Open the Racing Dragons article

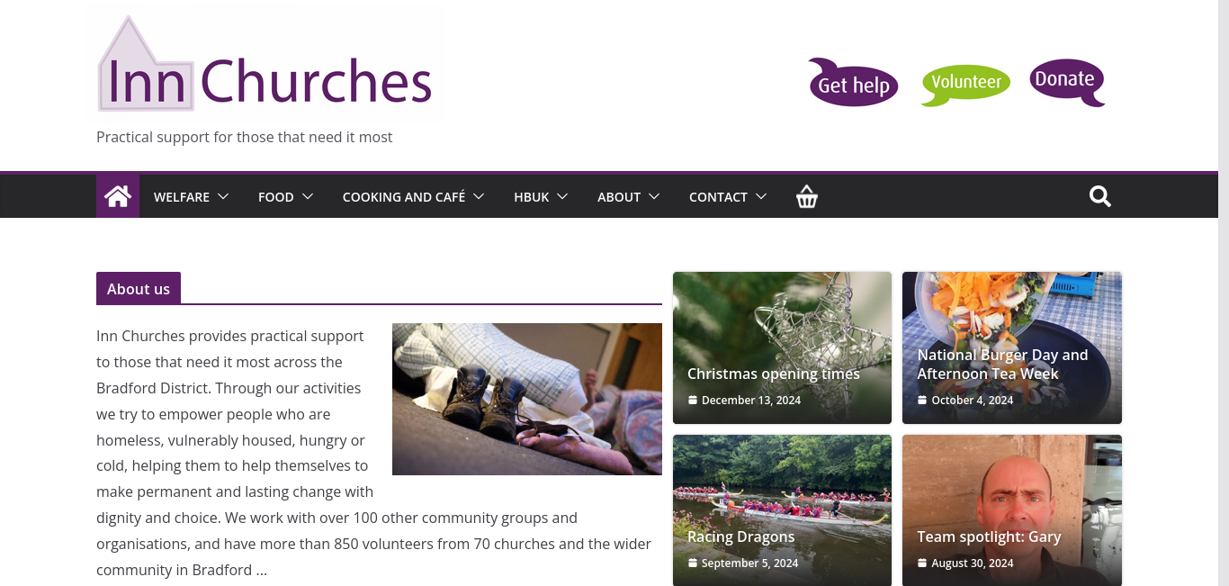pyautogui.click(x=740, y=536)
